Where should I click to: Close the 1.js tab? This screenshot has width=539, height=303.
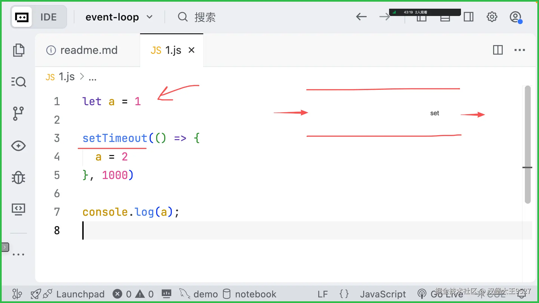pos(191,50)
